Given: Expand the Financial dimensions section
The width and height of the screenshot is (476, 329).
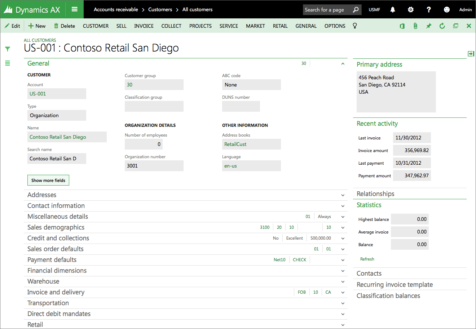Looking at the screenshot, I should 186,271.
